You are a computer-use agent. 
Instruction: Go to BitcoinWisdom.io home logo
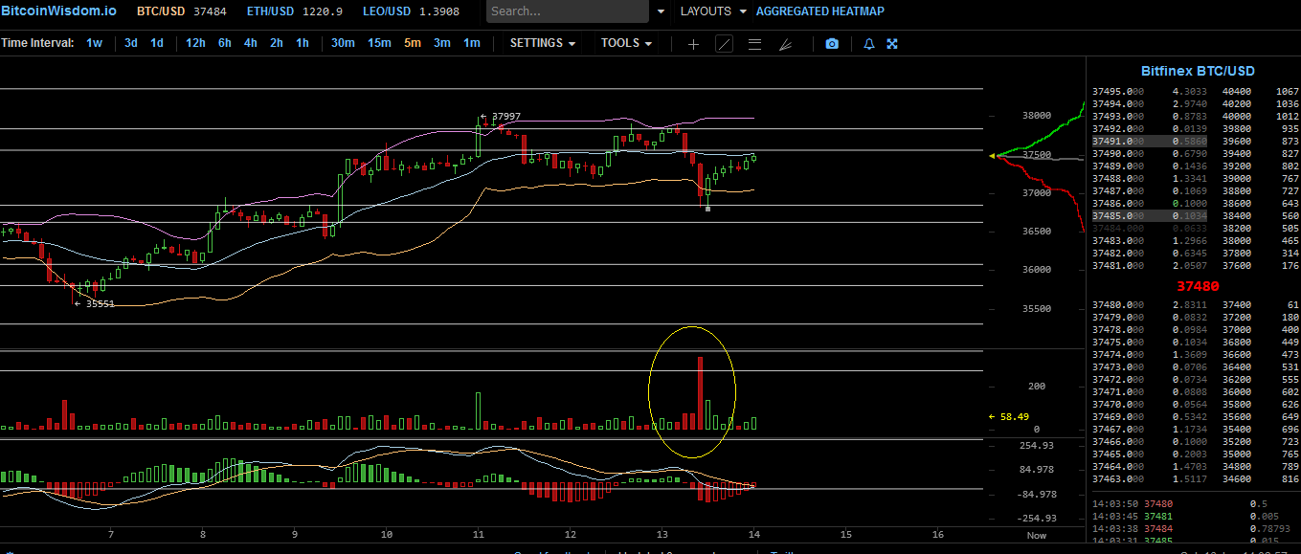[x=58, y=11]
